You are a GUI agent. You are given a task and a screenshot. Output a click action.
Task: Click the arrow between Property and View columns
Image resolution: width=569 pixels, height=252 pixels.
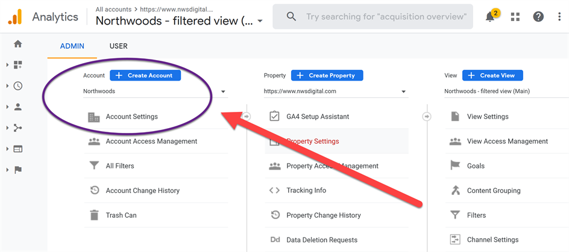click(x=427, y=117)
